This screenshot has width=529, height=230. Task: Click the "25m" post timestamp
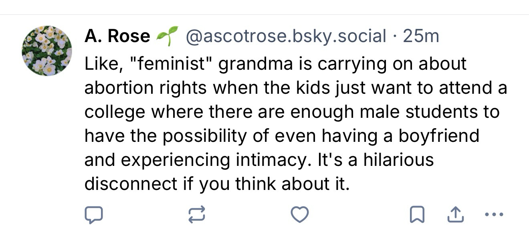421,36
